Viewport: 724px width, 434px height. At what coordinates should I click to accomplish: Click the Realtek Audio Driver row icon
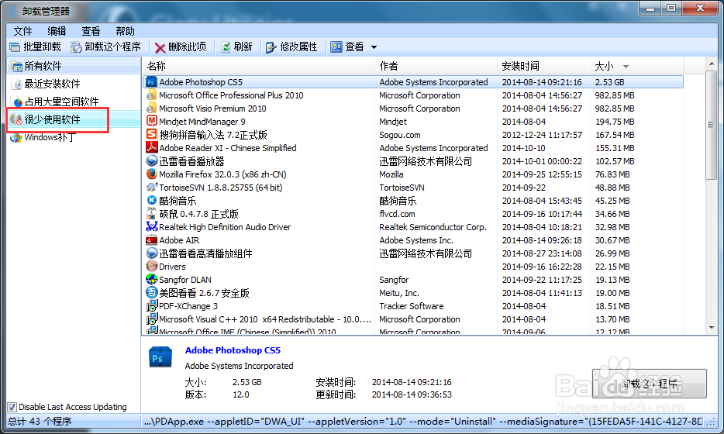coord(151,227)
